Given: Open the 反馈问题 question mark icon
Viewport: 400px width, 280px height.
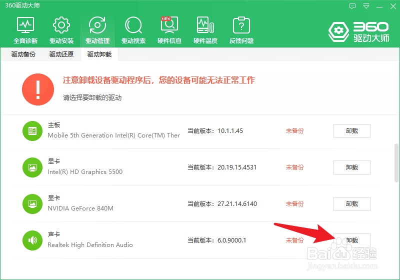Looking at the screenshot, I should [x=241, y=30].
